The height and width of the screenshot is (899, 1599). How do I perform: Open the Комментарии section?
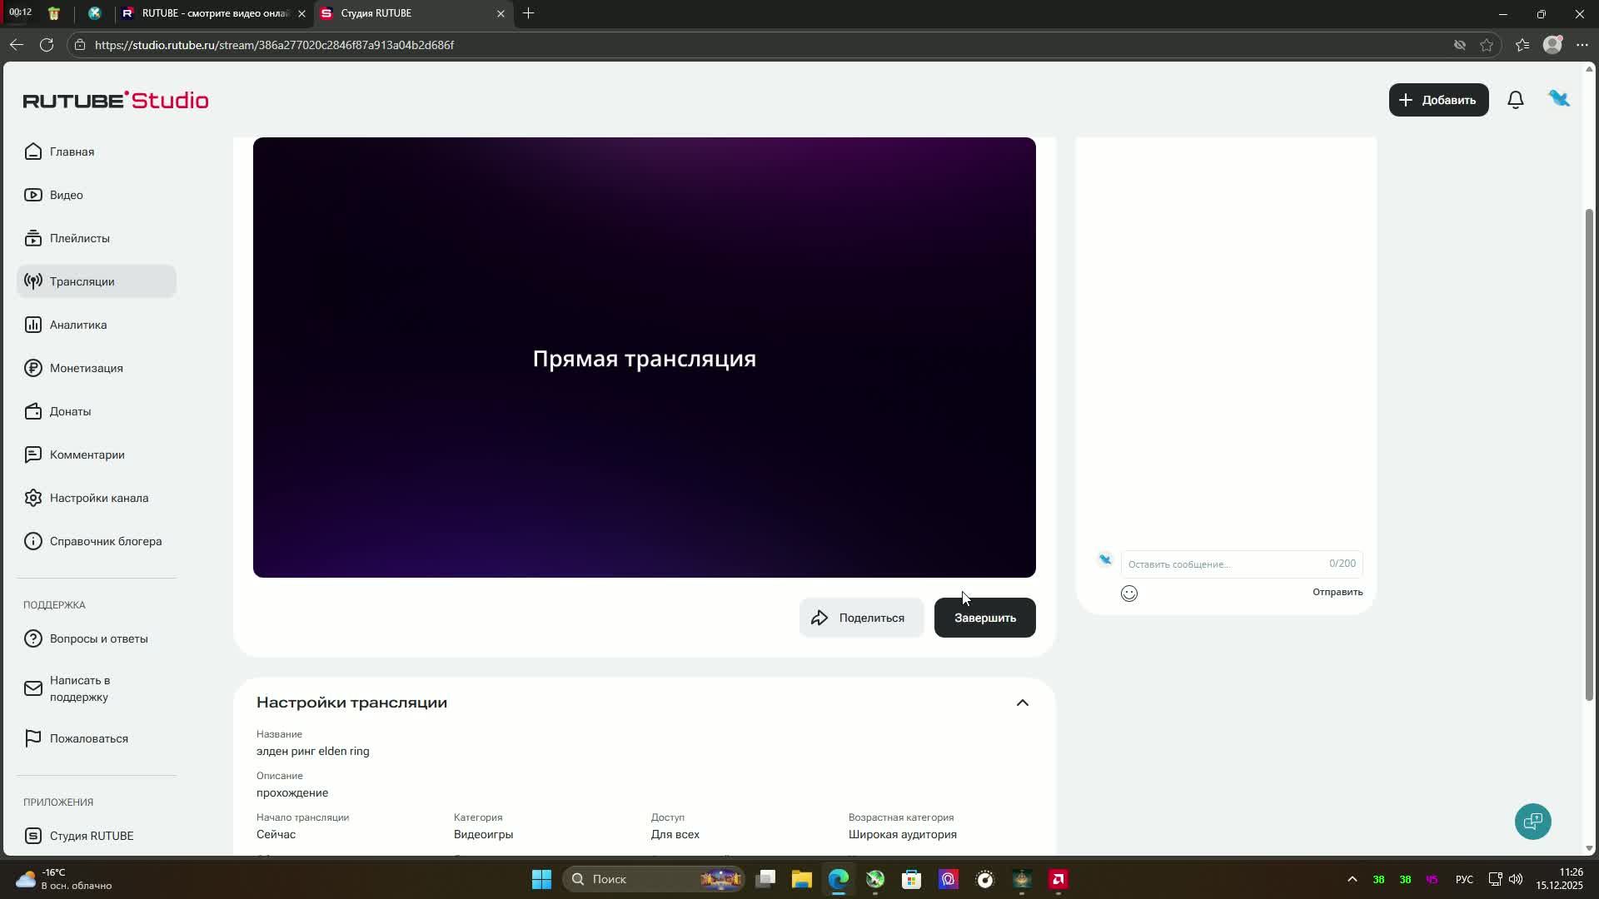(x=87, y=454)
